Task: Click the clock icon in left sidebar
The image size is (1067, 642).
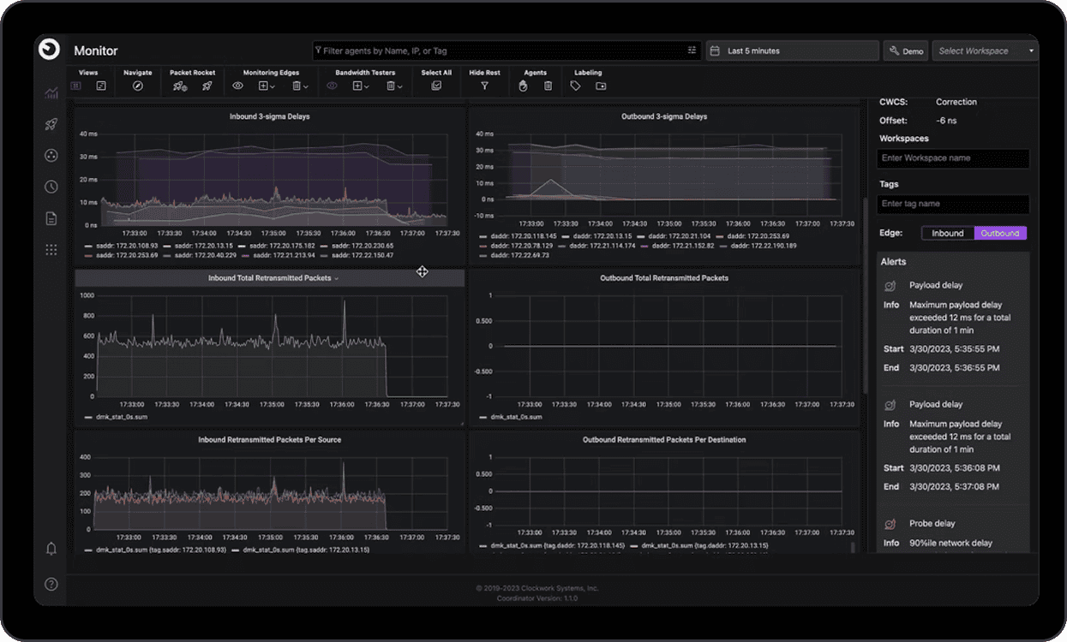Action: point(51,187)
